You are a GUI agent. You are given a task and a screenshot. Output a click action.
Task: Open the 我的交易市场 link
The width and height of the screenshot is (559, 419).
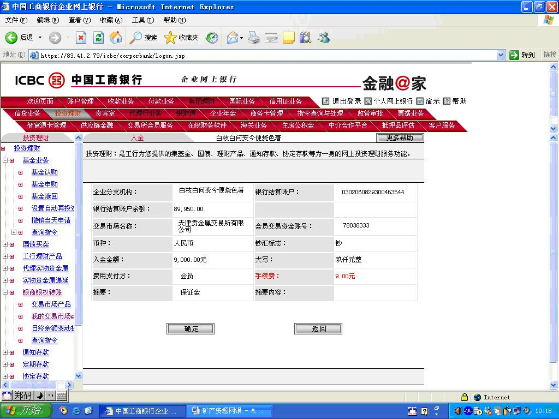pos(51,316)
